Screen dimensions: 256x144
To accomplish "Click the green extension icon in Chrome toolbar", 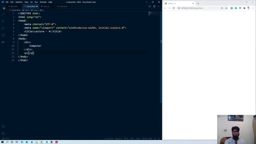I will 236,8.
